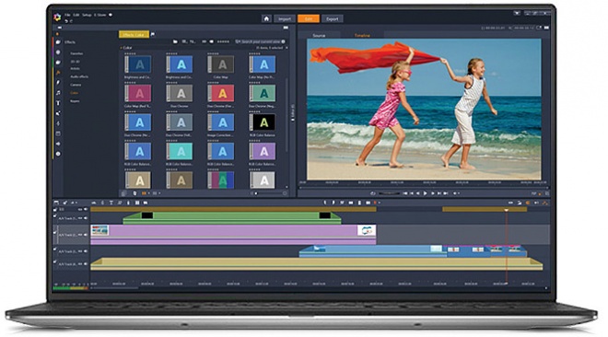
Task: Toggle visibility eye on the purple A/V track
Action: click(86, 235)
